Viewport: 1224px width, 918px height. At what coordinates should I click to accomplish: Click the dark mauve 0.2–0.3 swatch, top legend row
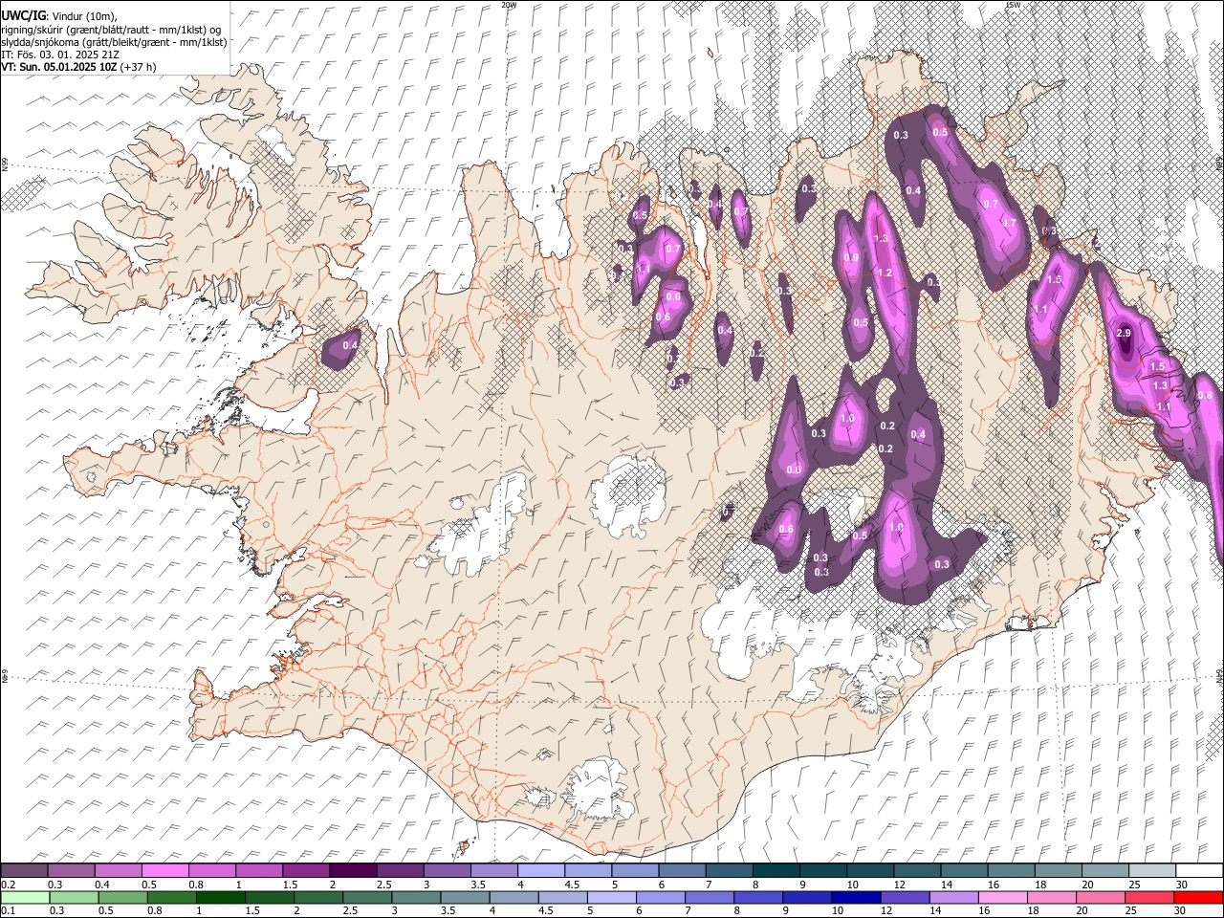click(24, 871)
